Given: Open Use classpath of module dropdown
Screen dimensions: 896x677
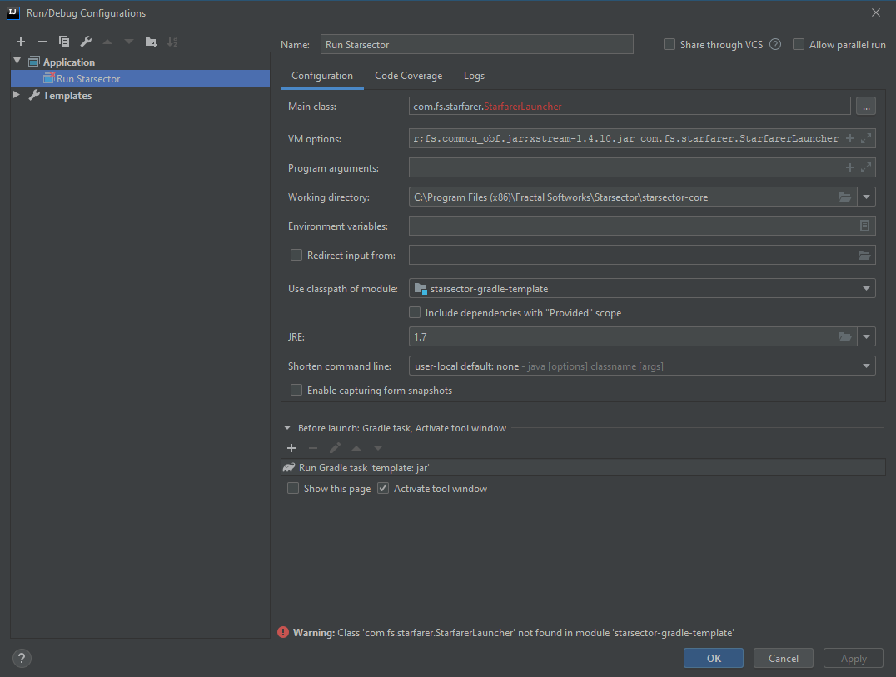Looking at the screenshot, I should coord(866,288).
